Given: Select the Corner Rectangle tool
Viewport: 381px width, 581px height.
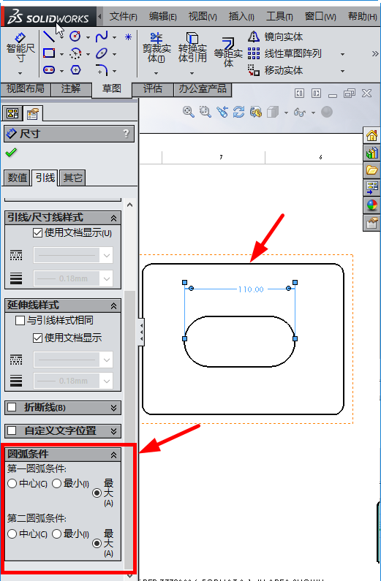Looking at the screenshot, I should [x=49, y=53].
